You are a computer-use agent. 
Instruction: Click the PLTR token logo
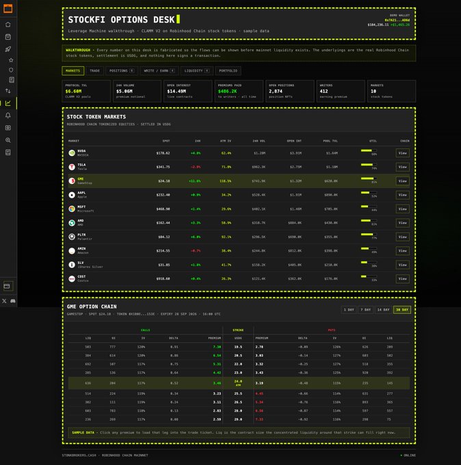[x=72, y=237]
